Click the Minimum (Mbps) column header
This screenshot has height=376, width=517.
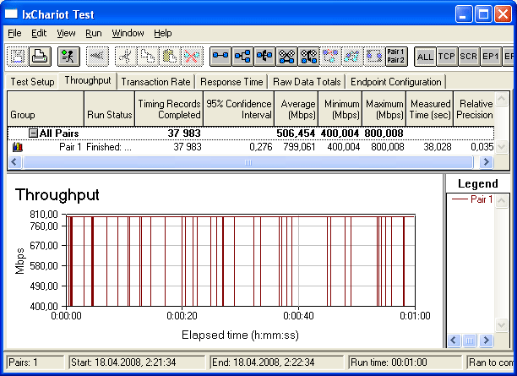(340, 109)
